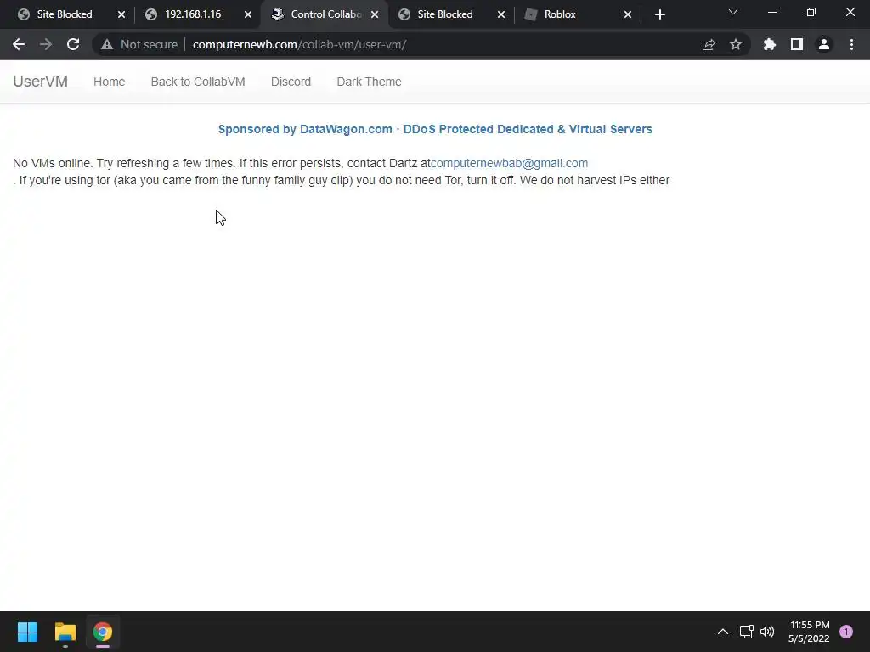Open the Extensions puzzle icon
870x652 pixels.
tap(770, 44)
